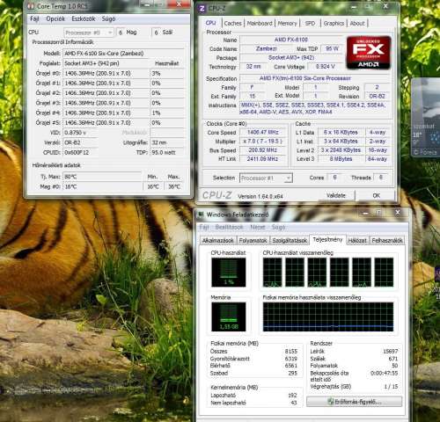Open the Folyamatok tab in Task Manager
The width and height of the screenshot is (440, 422).
[x=253, y=241]
